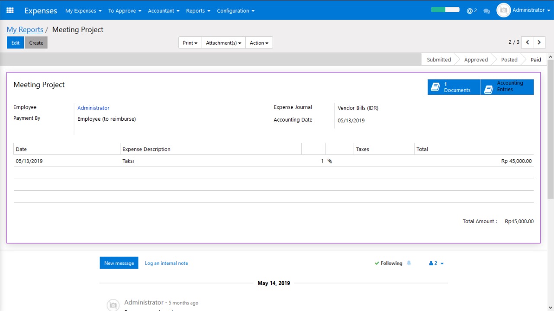554x311 pixels.
Task: Open the Print dropdown
Action: [x=190, y=43]
